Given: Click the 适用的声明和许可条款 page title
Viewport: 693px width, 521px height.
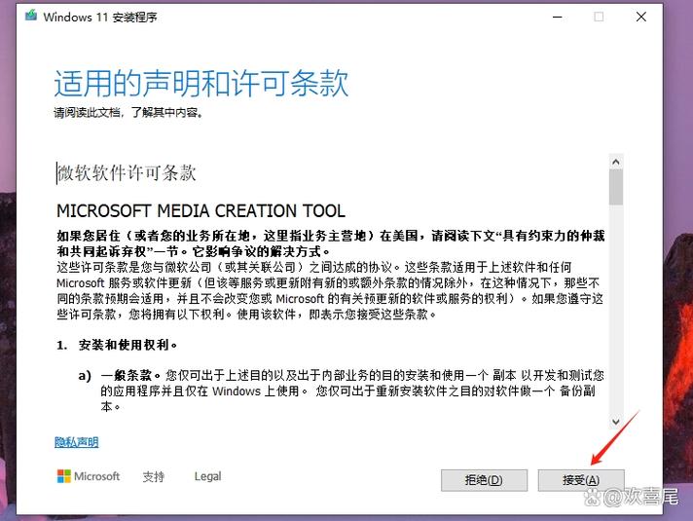Looking at the screenshot, I should [201, 83].
